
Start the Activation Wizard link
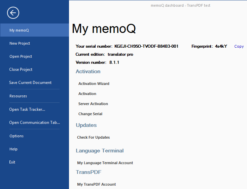pyautogui.click(x=94, y=84)
